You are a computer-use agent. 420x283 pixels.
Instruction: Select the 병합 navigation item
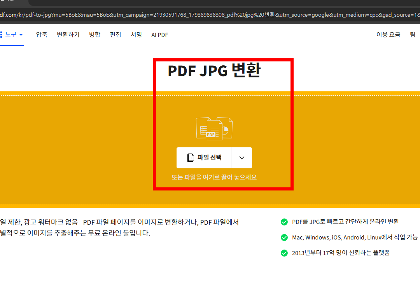point(94,34)
